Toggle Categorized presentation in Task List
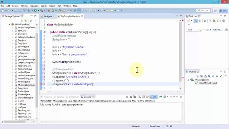229x129 pixels. click(x=196, y=21)
